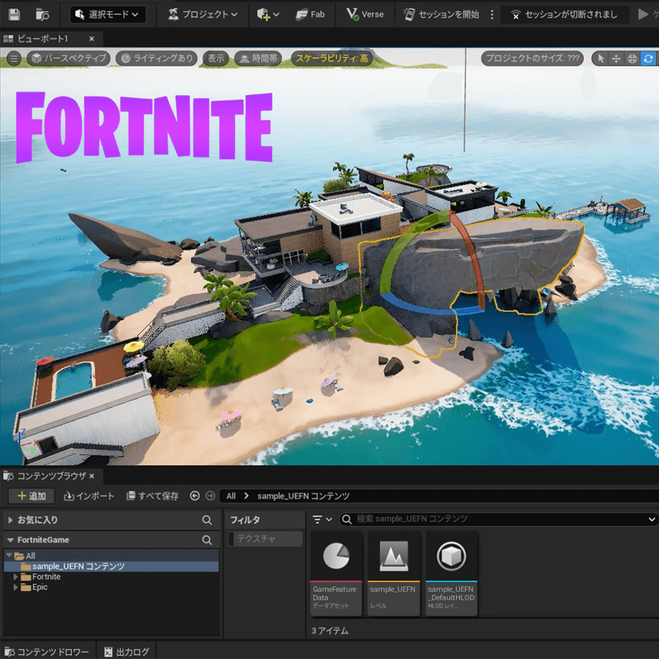The height and width of the screenshot is (659, 659).
Task: Switch to the ビューポート1 tab
Action: click(x=43, y=38)
